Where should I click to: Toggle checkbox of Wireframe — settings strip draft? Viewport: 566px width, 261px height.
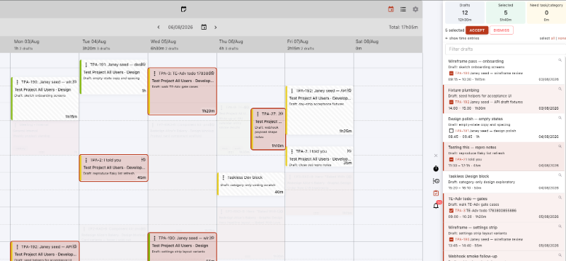[x=451, y=239]
